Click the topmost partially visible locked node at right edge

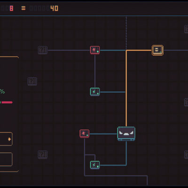point(186,29)
